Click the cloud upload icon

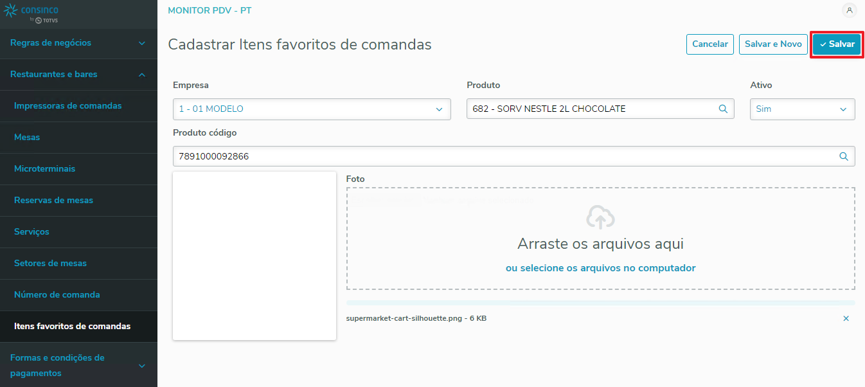pos(600,218)
